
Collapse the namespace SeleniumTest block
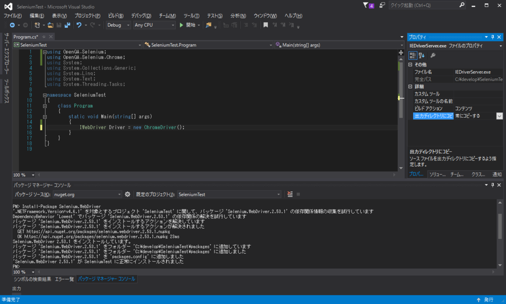(x=45, y=95)
